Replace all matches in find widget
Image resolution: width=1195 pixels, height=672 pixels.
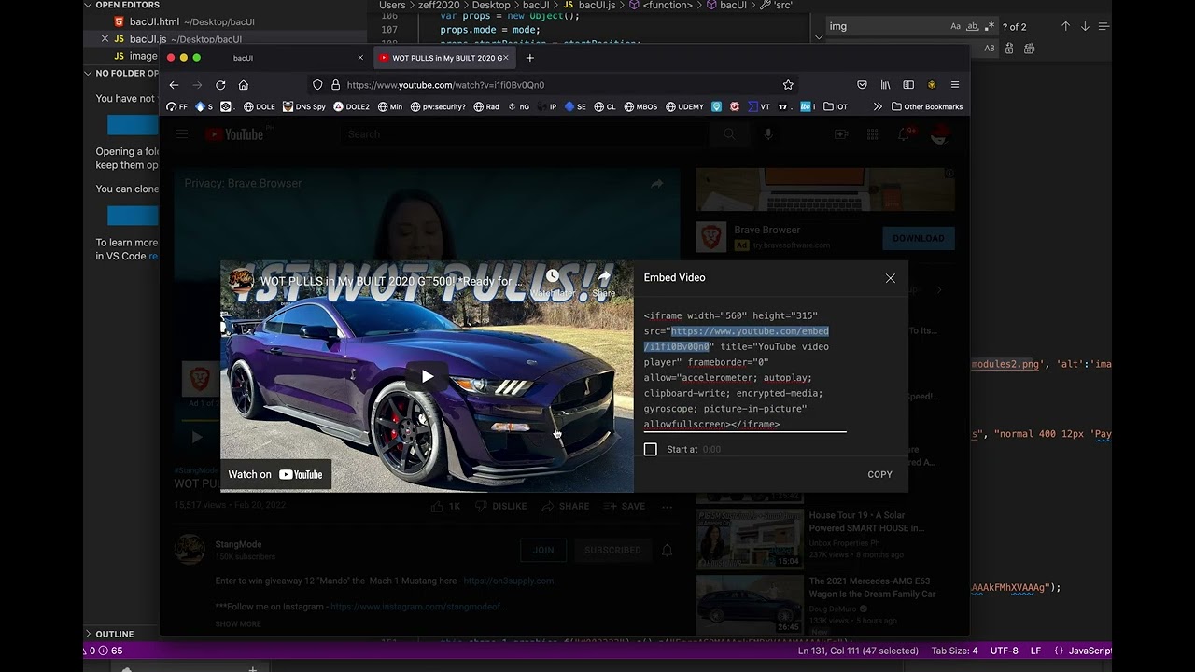[x=1029, y=49]
